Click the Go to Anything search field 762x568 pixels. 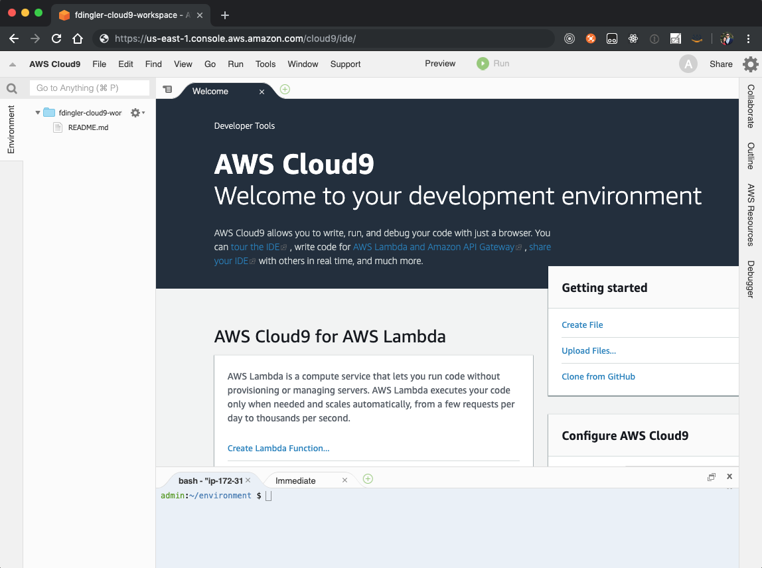90,88
